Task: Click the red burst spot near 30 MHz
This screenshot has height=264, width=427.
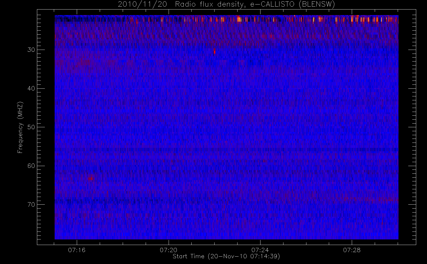Action: (x=215, y=52)
